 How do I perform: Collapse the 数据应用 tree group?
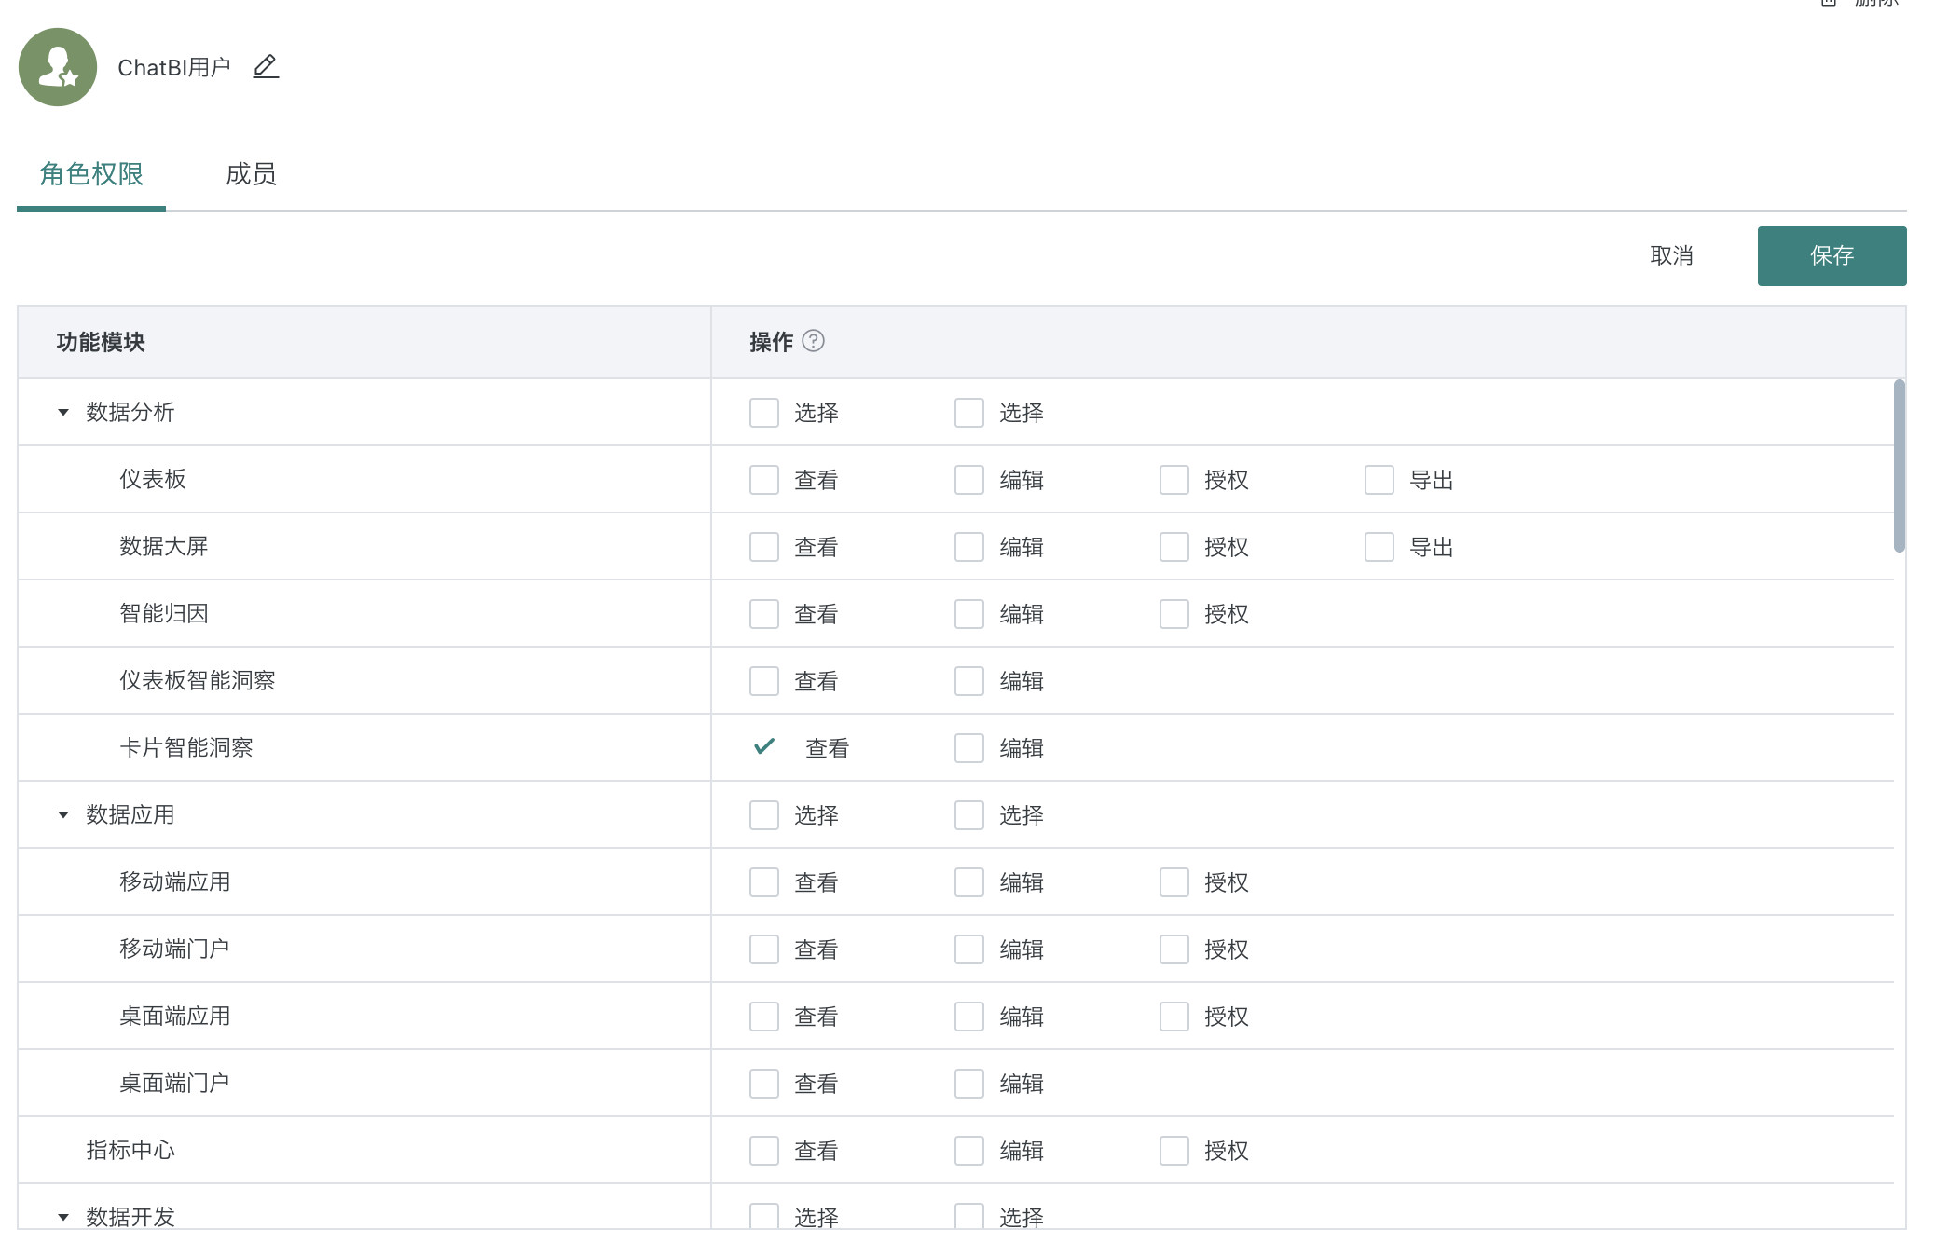(x=63, y=814)
